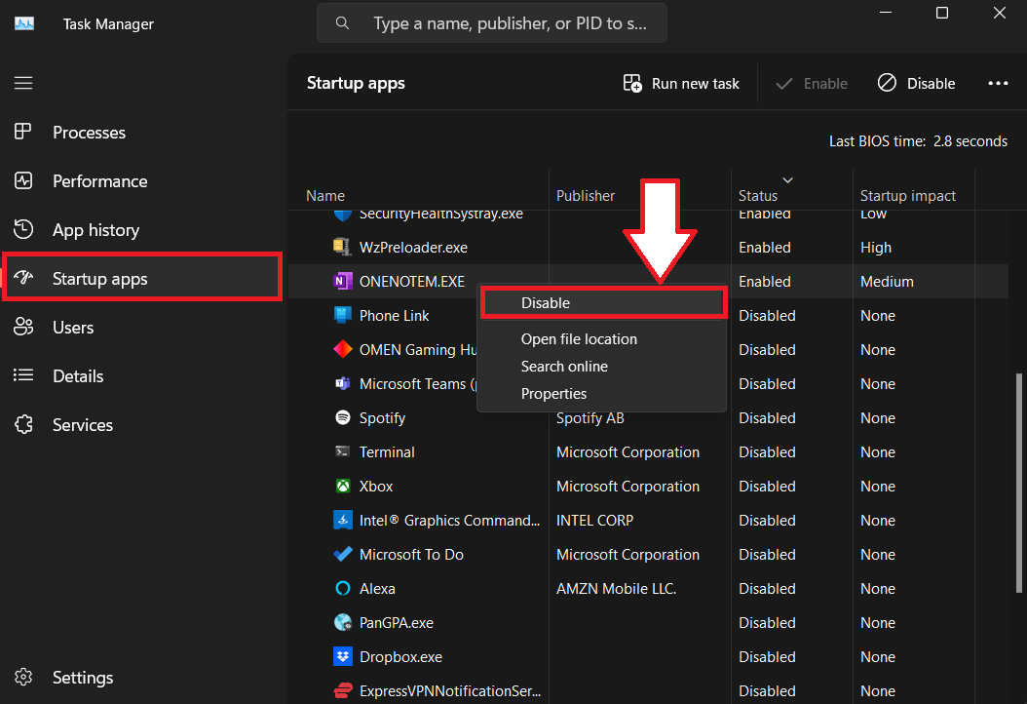The image size is (1027, 704).
Task: Click the Dropbox.exe icon
Action: point(343,656)
